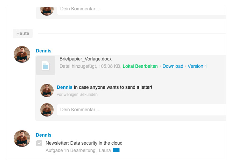Screen dimensions: 233x167
Task: Open Dennis's profile above the Newsletter task
Action: coord(44,135)
